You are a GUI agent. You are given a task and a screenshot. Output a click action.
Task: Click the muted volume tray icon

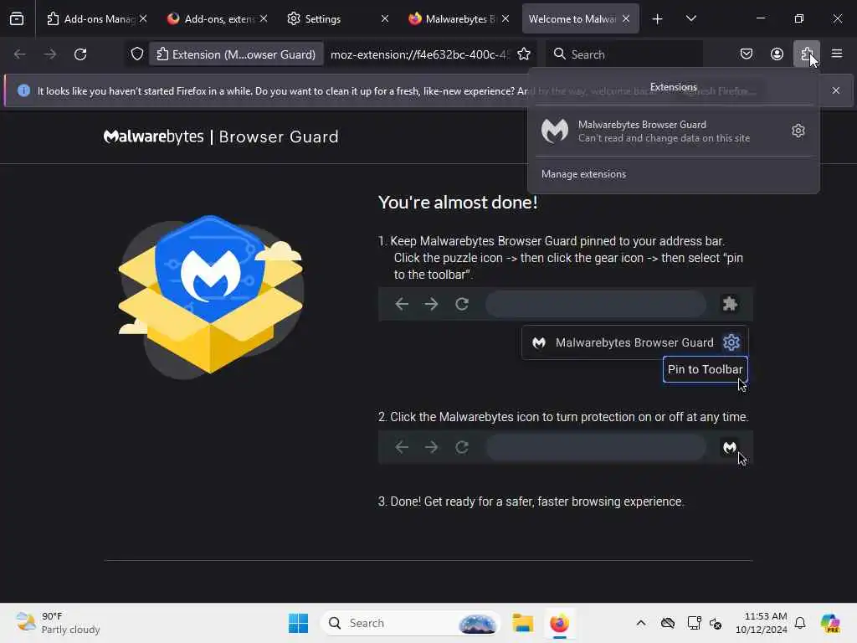[x=716, y=623]
